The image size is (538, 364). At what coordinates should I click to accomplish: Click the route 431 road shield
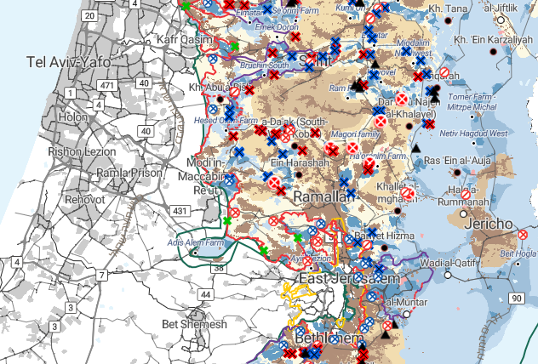tap(180, 210)
